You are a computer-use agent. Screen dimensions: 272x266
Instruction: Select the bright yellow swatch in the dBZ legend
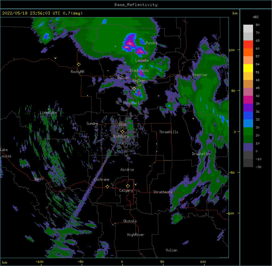pos(248,68)
